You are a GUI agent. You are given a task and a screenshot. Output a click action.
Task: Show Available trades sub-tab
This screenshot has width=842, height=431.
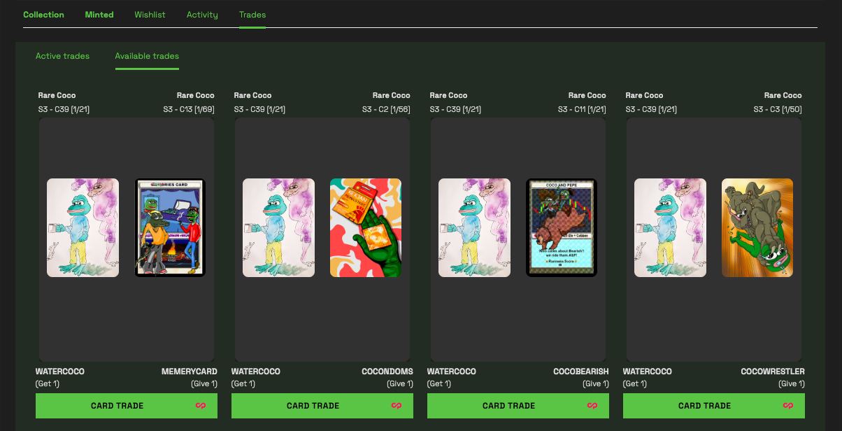pos(147,56)
